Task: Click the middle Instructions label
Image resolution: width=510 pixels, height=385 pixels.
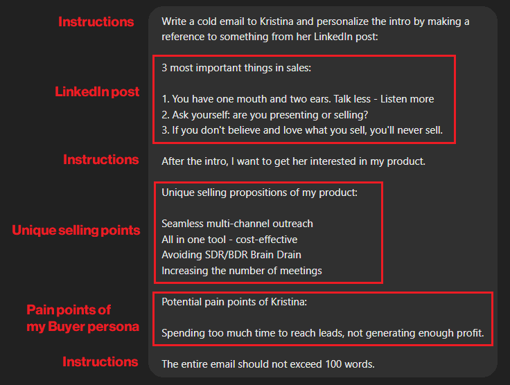Action: point(101,159)
